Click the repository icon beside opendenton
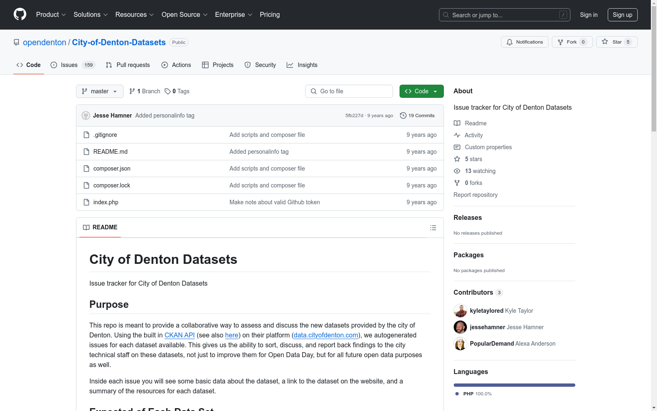The image size is (657, 411). [16, 42]
